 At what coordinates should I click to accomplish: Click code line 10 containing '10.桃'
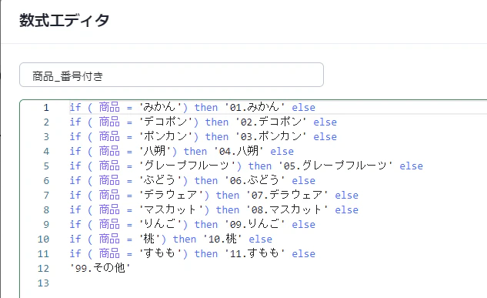[171, 239]
